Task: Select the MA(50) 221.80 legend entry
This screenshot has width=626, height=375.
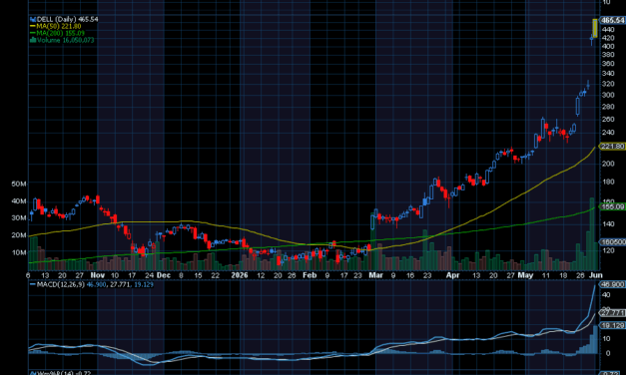Action: click(x=58, y=26)
